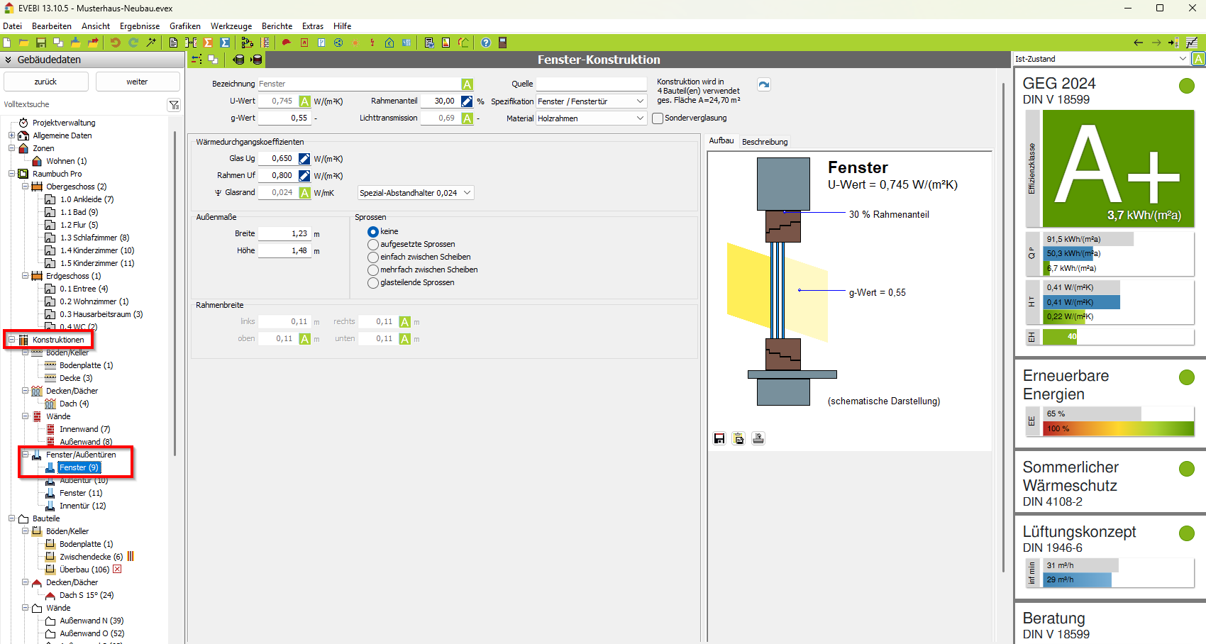Screen dimensions: 1206x644
Task: Switch to the Beschreibung tab
Action: click(x=764, y=142)
